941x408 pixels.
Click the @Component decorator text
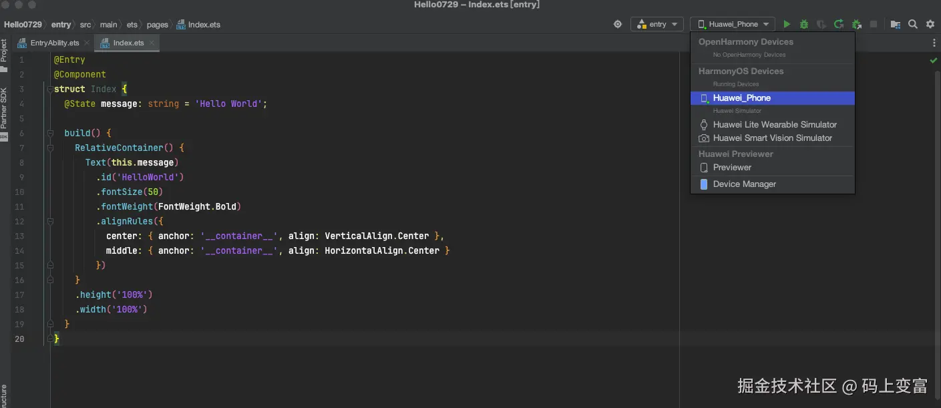[80, 75]
